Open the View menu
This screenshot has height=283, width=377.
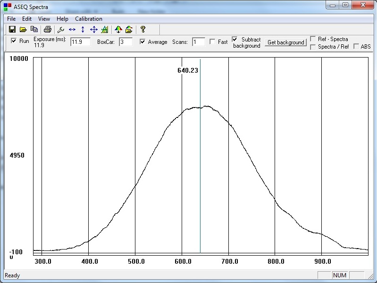pyautogui.click(x=44, y=19)
